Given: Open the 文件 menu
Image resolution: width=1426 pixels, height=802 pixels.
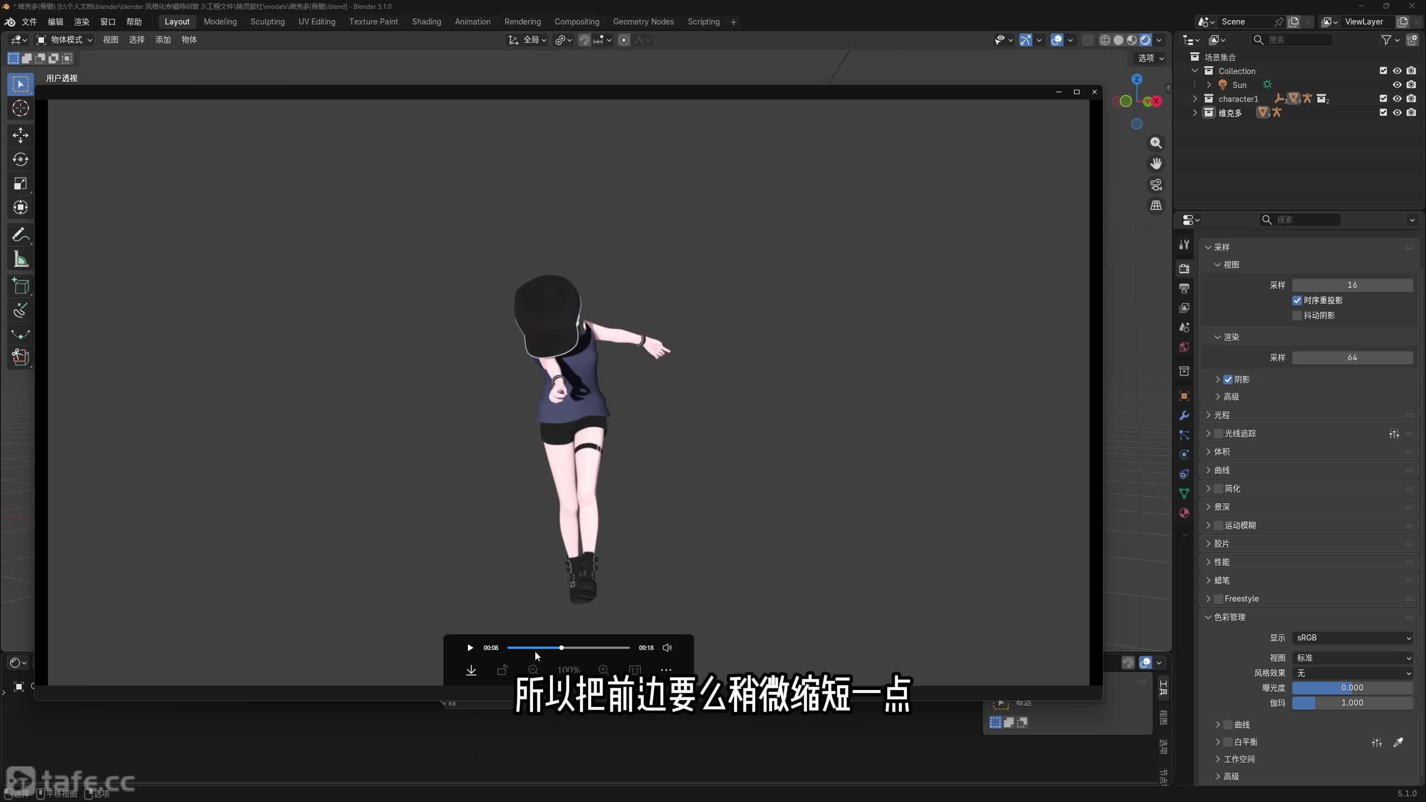Looking at the screenshot, I should pyautogui.click(x=29, y=22).
